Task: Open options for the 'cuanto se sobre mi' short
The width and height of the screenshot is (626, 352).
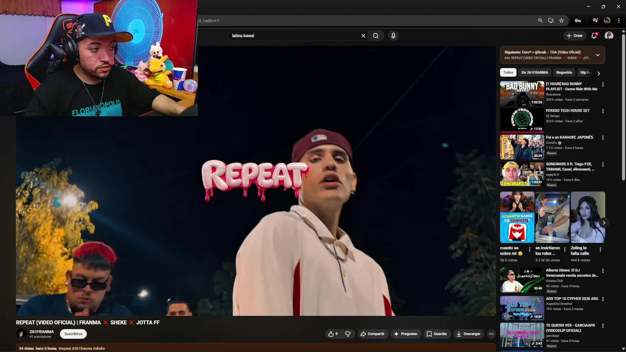Action: [x=530, y=249]
